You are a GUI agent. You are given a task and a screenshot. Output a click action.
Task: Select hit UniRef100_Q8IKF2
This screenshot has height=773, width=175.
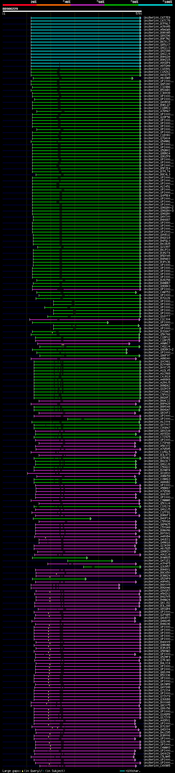pyautogui.click(x=157, y=413)
